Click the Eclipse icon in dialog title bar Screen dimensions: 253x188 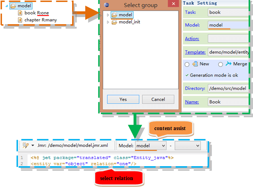106,5
